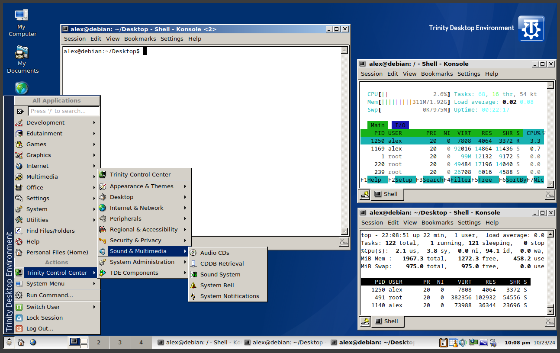560x353 pixels.
Task: Expand the Switch User submenu
Action: [43, 307]
